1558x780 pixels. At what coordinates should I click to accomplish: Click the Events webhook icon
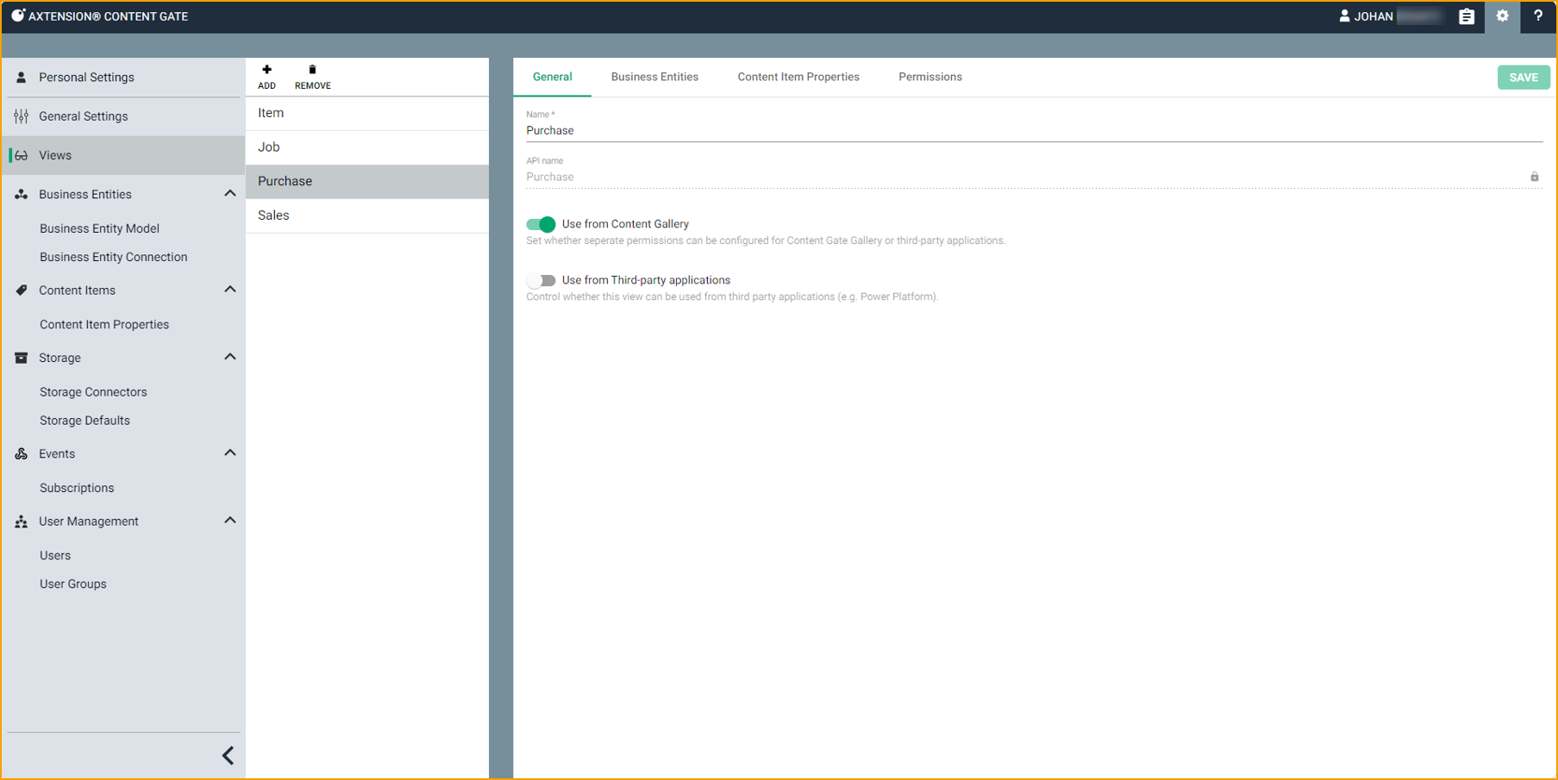pyautogui.click(x=22, y=454)
